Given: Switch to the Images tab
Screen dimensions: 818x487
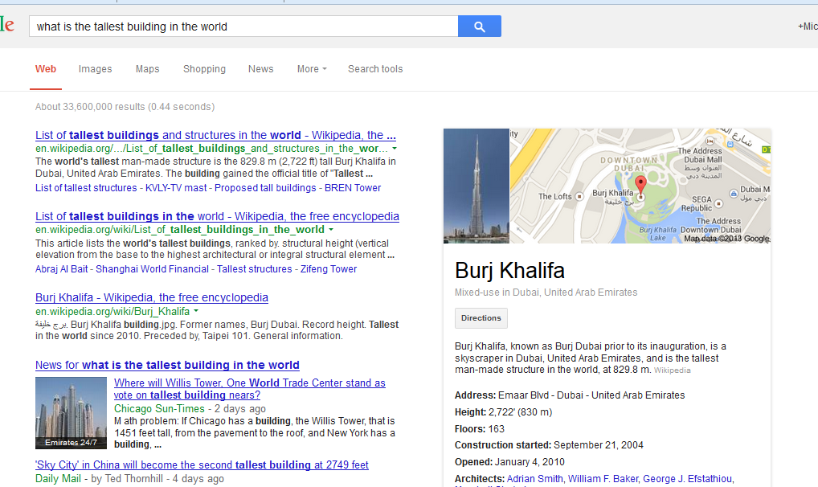Looking at the screenshot, I should point(96,69).
